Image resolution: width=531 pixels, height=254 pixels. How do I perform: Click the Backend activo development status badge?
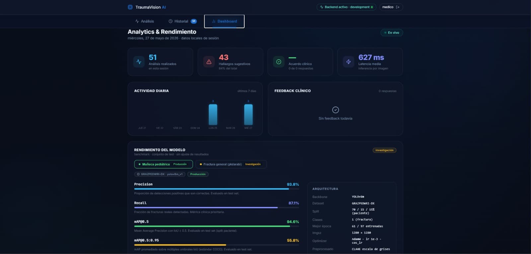(346, 7)
